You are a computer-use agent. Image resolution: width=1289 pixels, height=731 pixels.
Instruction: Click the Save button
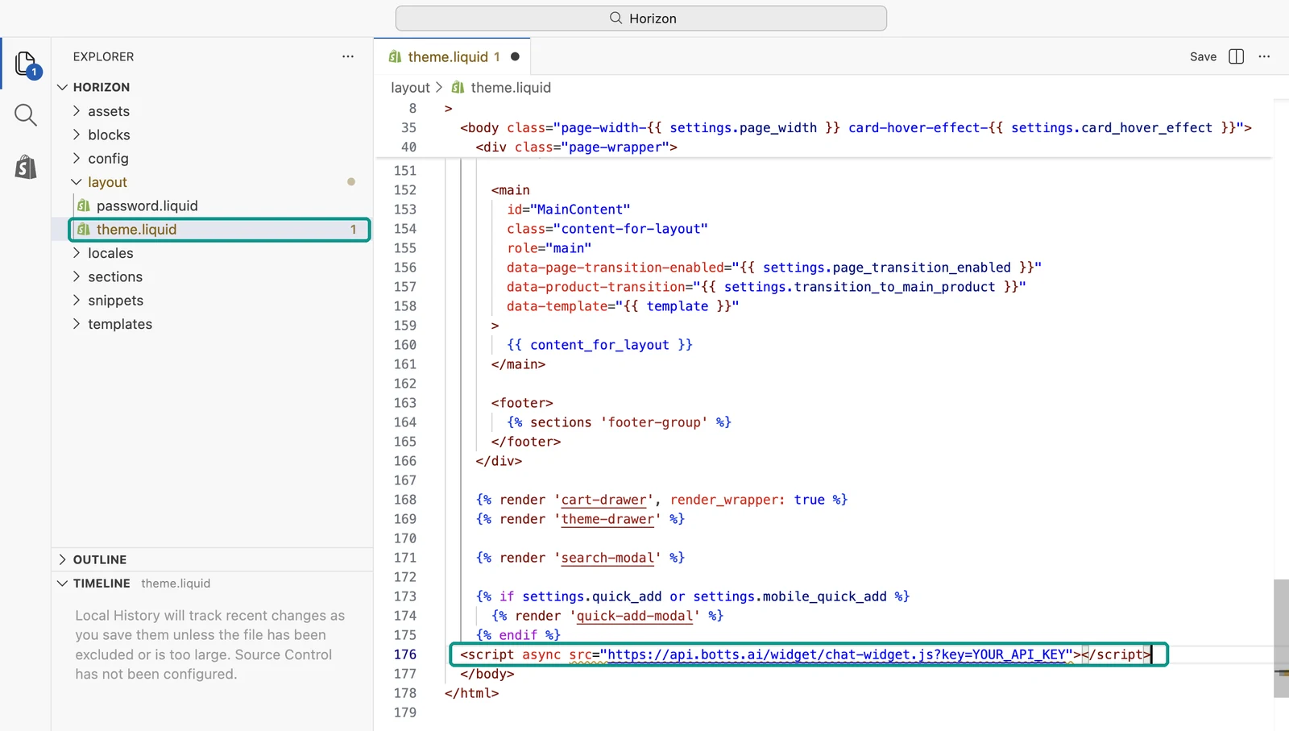click(1203, 56)
